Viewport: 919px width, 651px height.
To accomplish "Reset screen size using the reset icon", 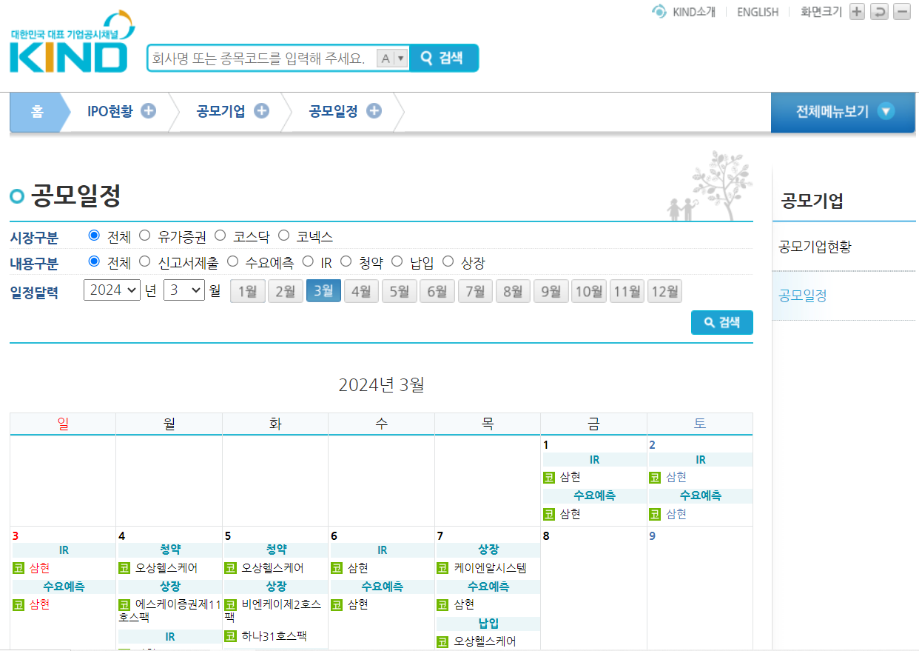I will pyautogui.click(x=878, y=12).
